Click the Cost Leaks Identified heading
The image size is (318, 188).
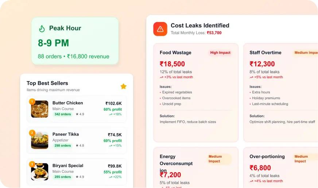point(200,26)
